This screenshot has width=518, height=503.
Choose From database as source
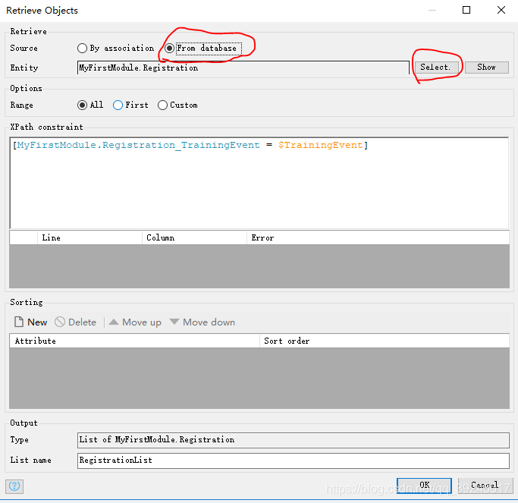[x=170, y=48]
